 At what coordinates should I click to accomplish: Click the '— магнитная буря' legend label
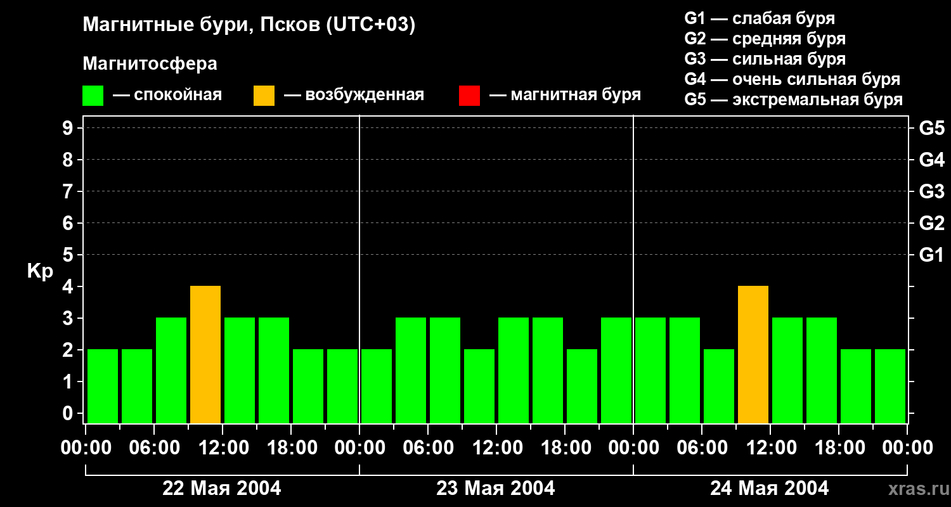(566, 95)
